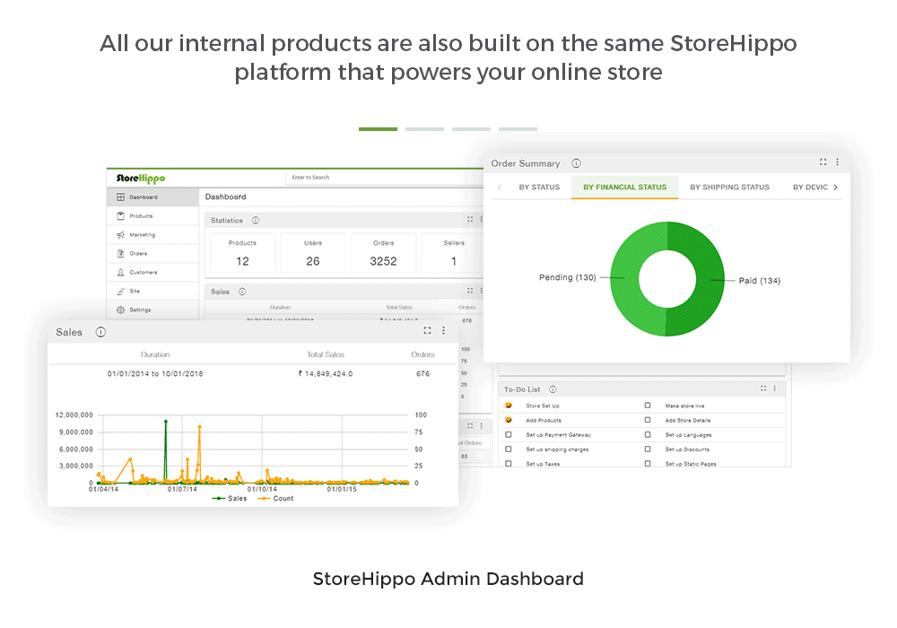This screenshot has height=628, width=897.
Task: Click Sellers statistic card
Action: [453, 252]
